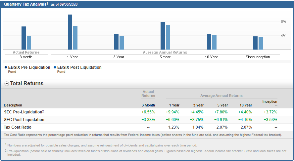Click the Since Inception pre-liquidation bar
The image size is (294, 161).
255,43
